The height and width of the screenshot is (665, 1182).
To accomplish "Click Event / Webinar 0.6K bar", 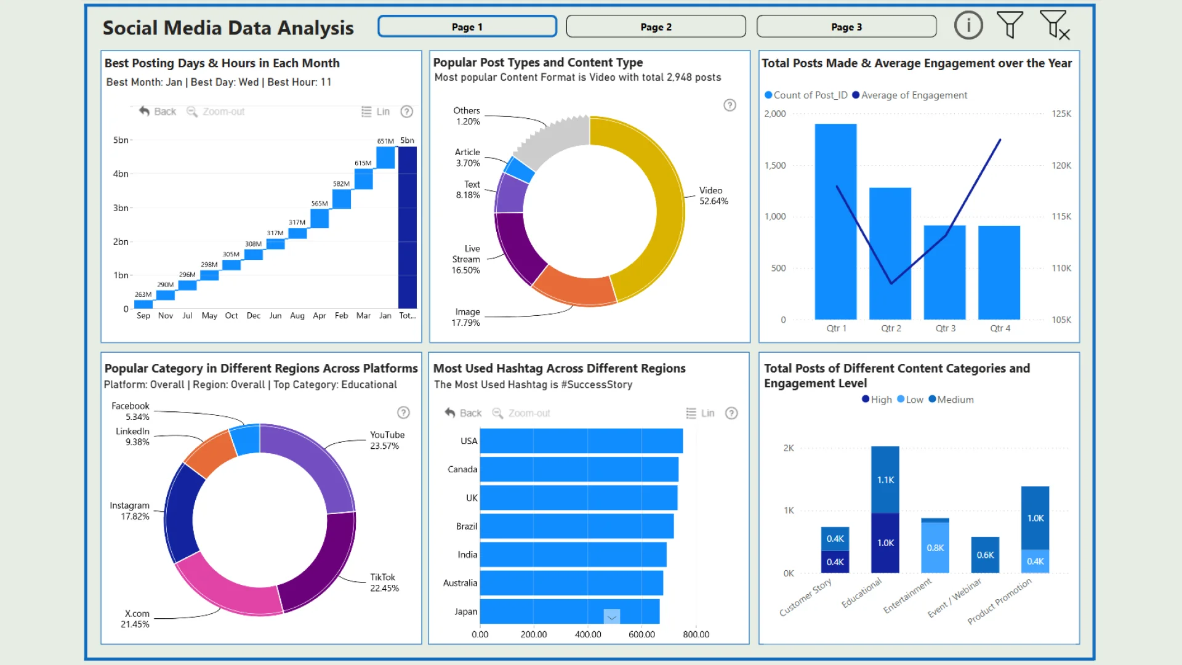I will [985, 555].
